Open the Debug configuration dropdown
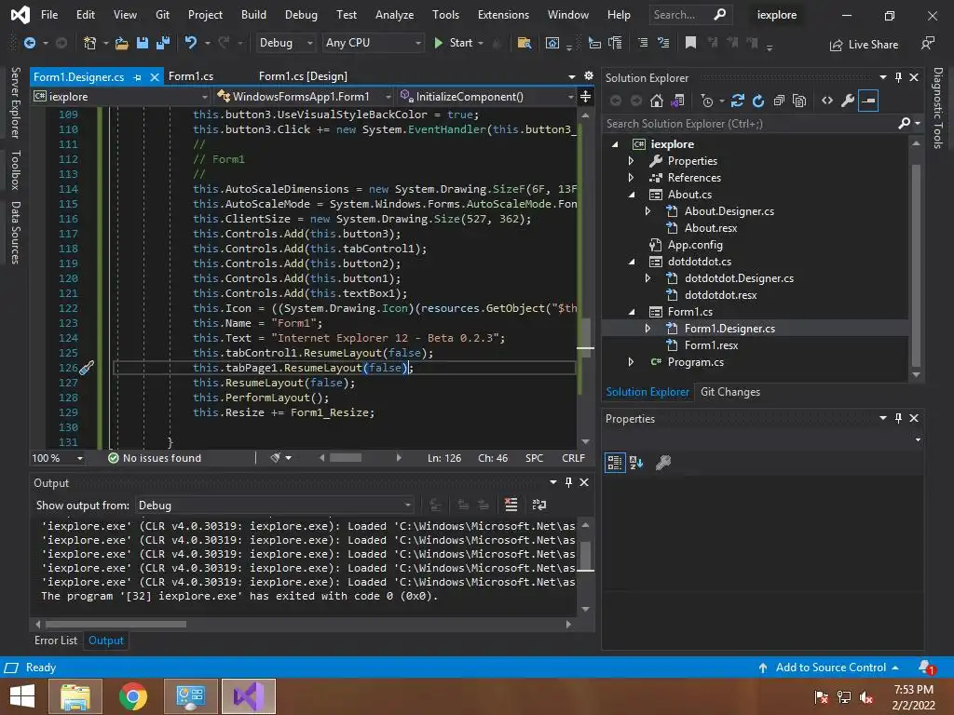 (x=285, y=43)
